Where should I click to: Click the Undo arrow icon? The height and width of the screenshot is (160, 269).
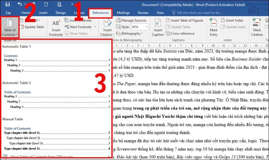(20, 4)
